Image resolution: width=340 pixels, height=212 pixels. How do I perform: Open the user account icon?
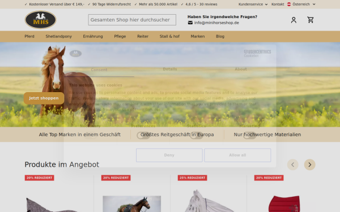tap(294, 20)
